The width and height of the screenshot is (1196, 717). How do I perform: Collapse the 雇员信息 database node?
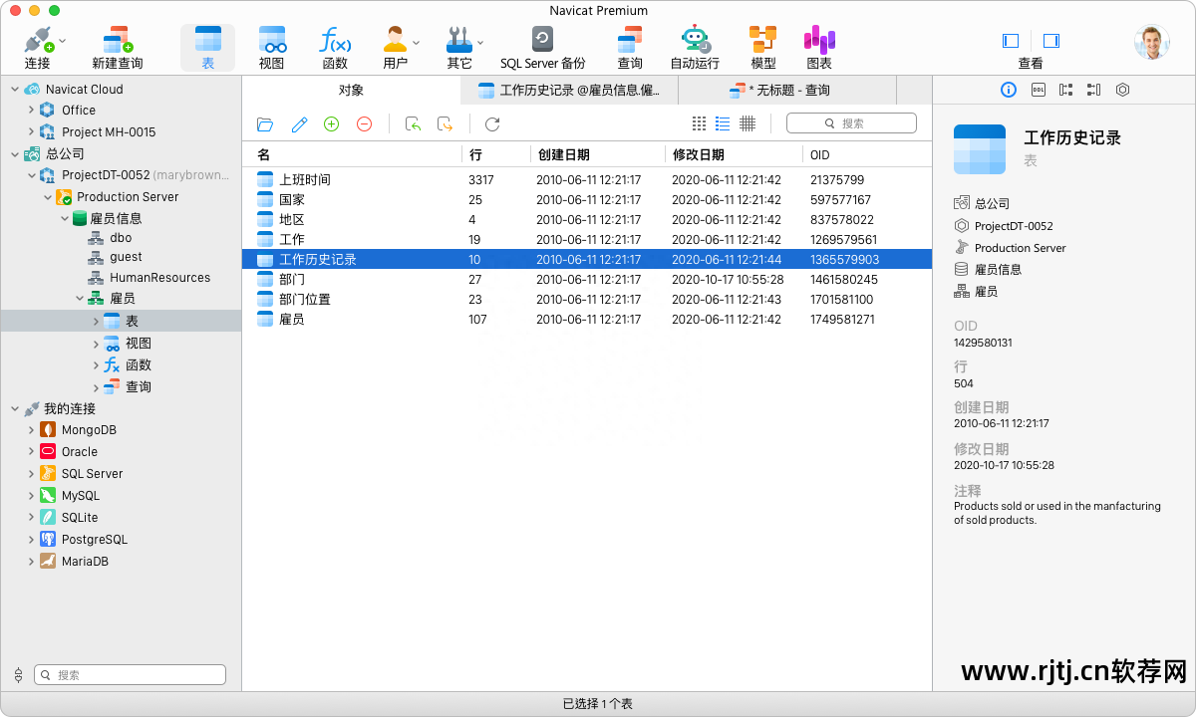coord(64,218)
